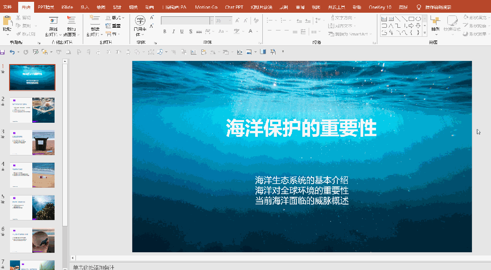This screenshot has width=491, height=270.
Task: Click the Redo icon in quick toolbar
Action: tap(25, 52)
